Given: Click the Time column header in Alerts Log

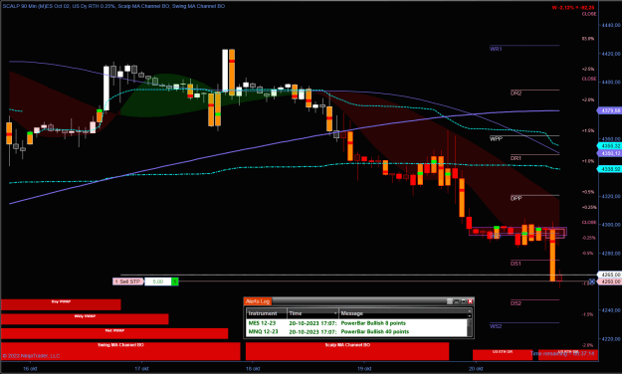Looking at the screenshot, I should [312, 313].
